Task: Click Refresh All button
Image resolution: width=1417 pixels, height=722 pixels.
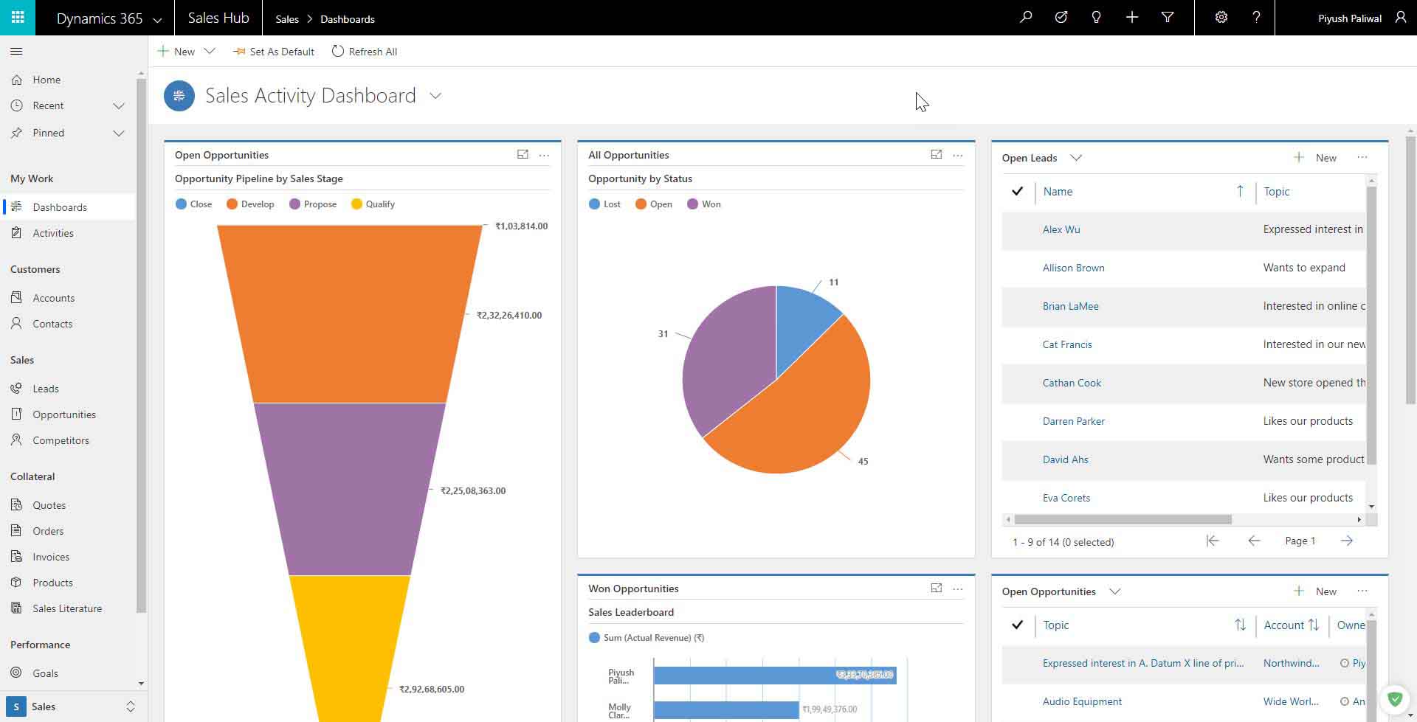Action: point(365,52)
